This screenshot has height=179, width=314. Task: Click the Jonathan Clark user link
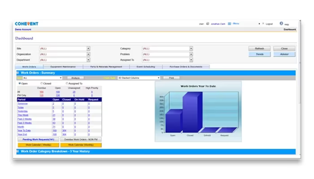218,24
